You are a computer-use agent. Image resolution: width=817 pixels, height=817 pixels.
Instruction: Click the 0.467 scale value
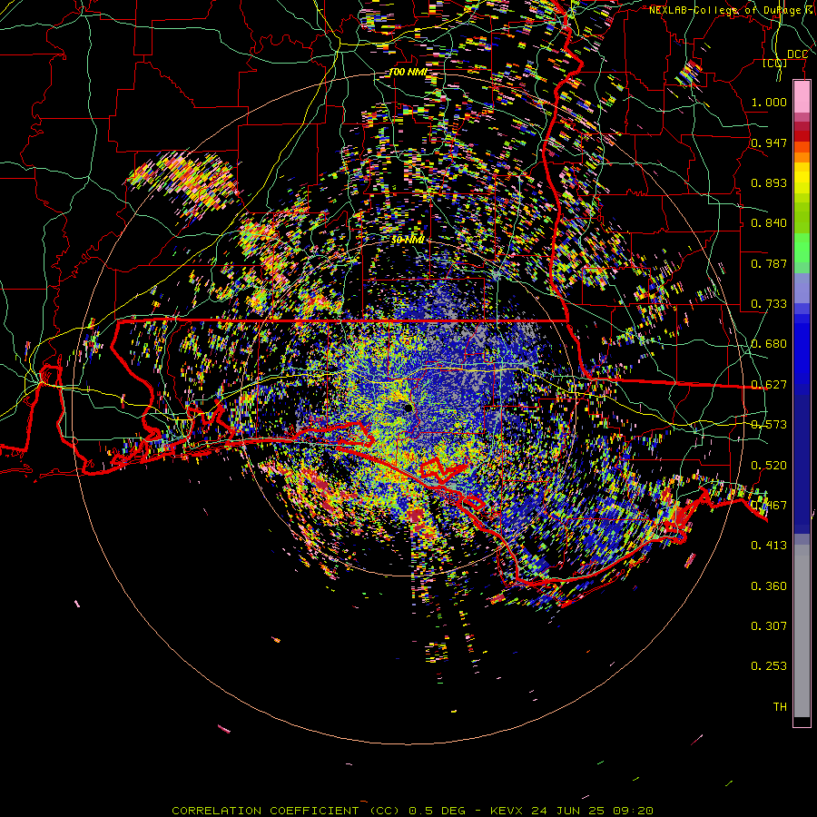pyautogui.click(x=769, y=506)
